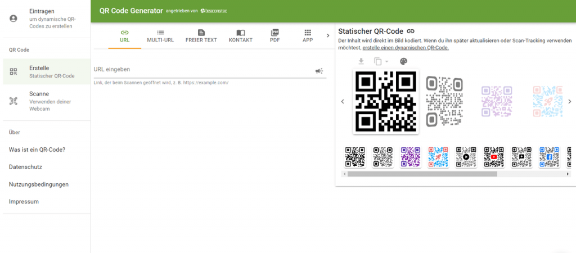This screenshot has width=576, height=253.
Task: Click the scrollbar right arrow under templates
Action: (x=569, y=174)
